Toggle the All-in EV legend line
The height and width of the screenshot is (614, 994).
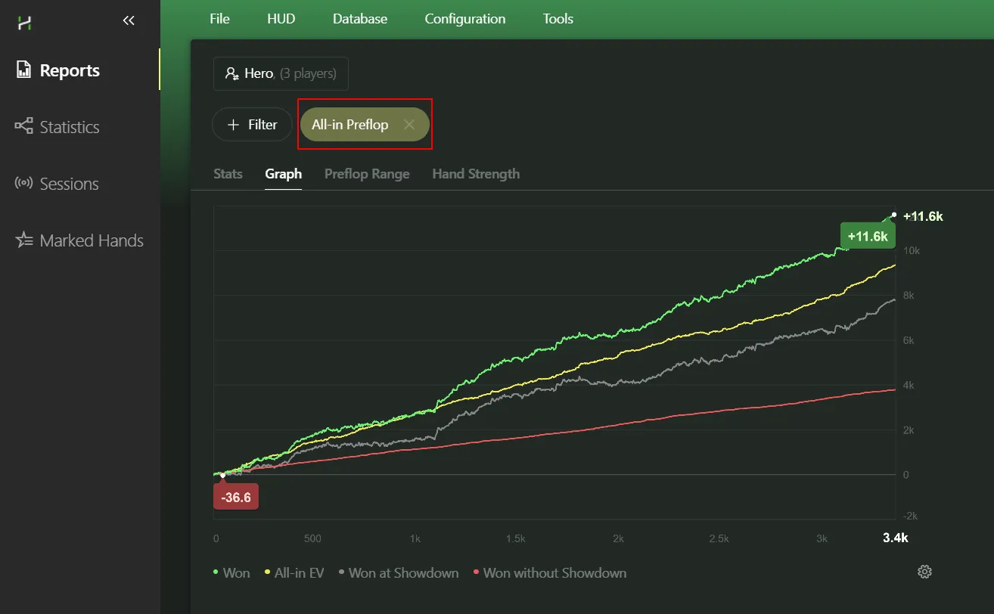[294, 573]
